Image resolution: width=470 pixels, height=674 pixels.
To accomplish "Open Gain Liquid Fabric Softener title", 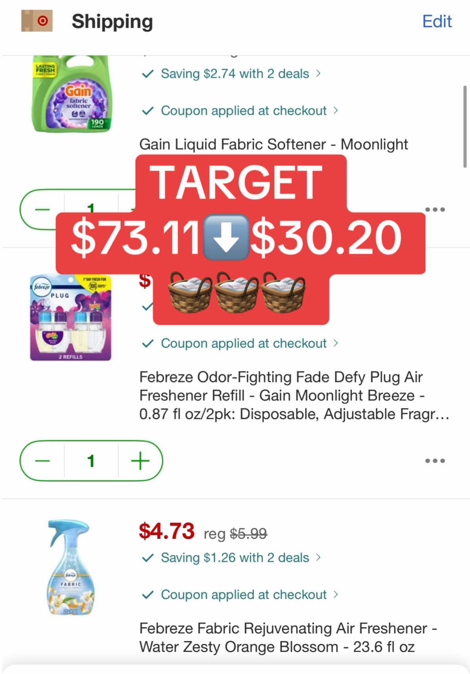I will coord(273,144).
